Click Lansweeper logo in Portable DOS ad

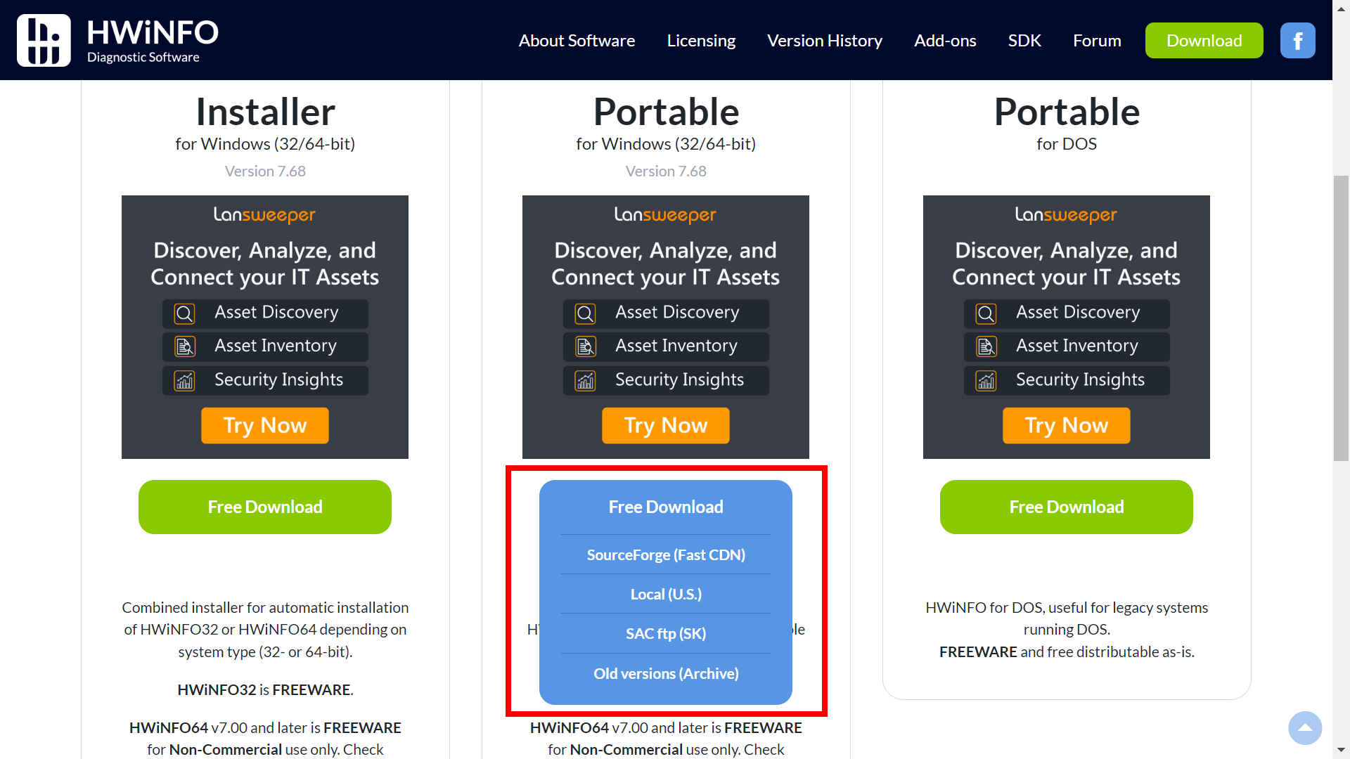click(x=1066, y=215)
